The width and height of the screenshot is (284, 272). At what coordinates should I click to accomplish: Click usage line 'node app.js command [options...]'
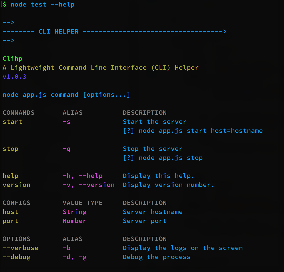click(x=66, y=95)
